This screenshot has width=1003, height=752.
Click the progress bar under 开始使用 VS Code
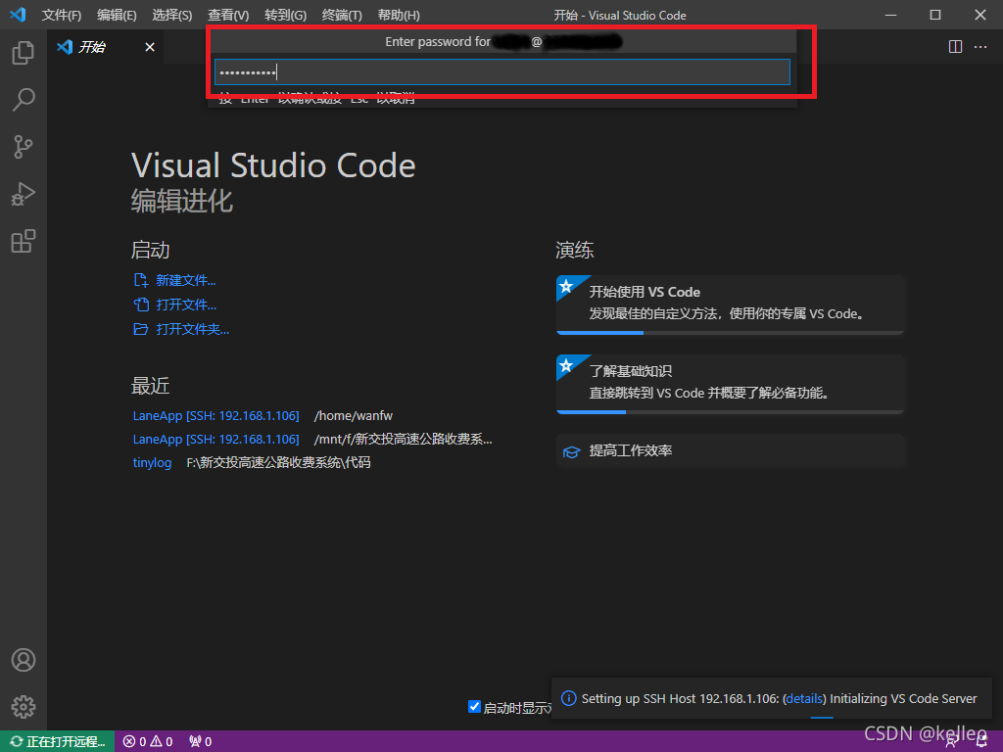[731, 333]
